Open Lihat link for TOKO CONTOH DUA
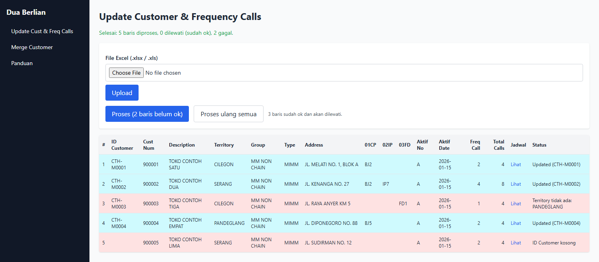The width and height of the screenshot is (599, 262). tap(516, 184)
